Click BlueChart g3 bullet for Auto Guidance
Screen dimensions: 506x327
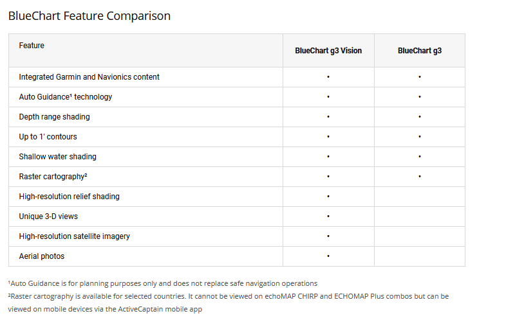click(420, 97)
